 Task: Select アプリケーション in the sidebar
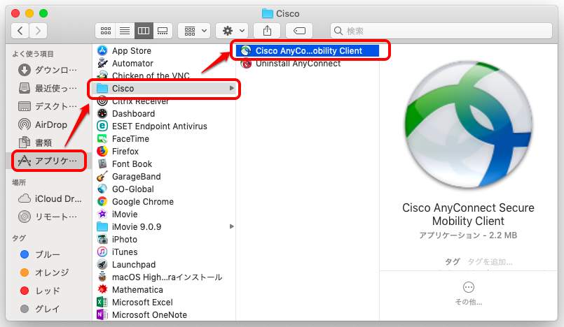[x=48, y=161]
